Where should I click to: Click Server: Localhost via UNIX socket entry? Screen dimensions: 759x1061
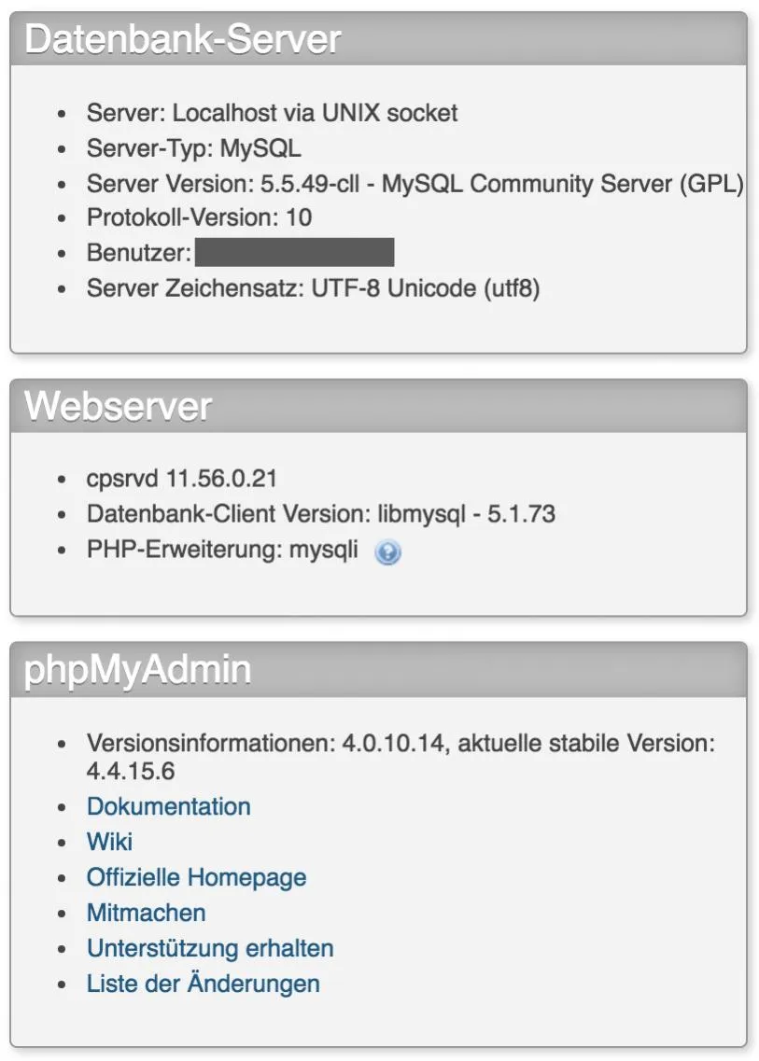click(273, 112)
